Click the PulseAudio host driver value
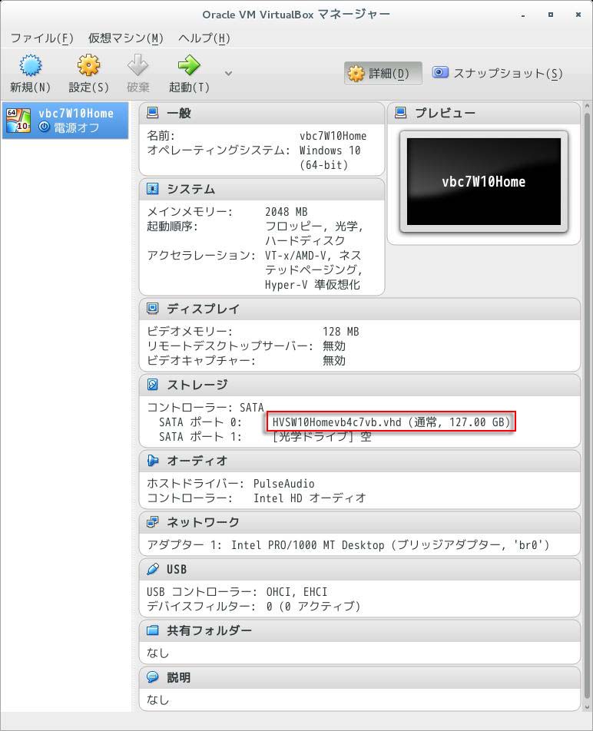This screenshot has width=593, height=731. pos(284,484)
